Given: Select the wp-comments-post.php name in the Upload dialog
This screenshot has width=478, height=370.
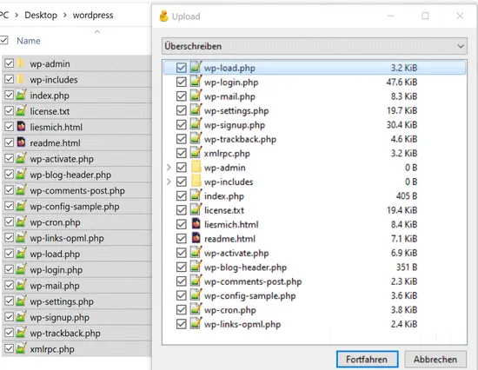Looking at the screenshot, I should (253, 281).
